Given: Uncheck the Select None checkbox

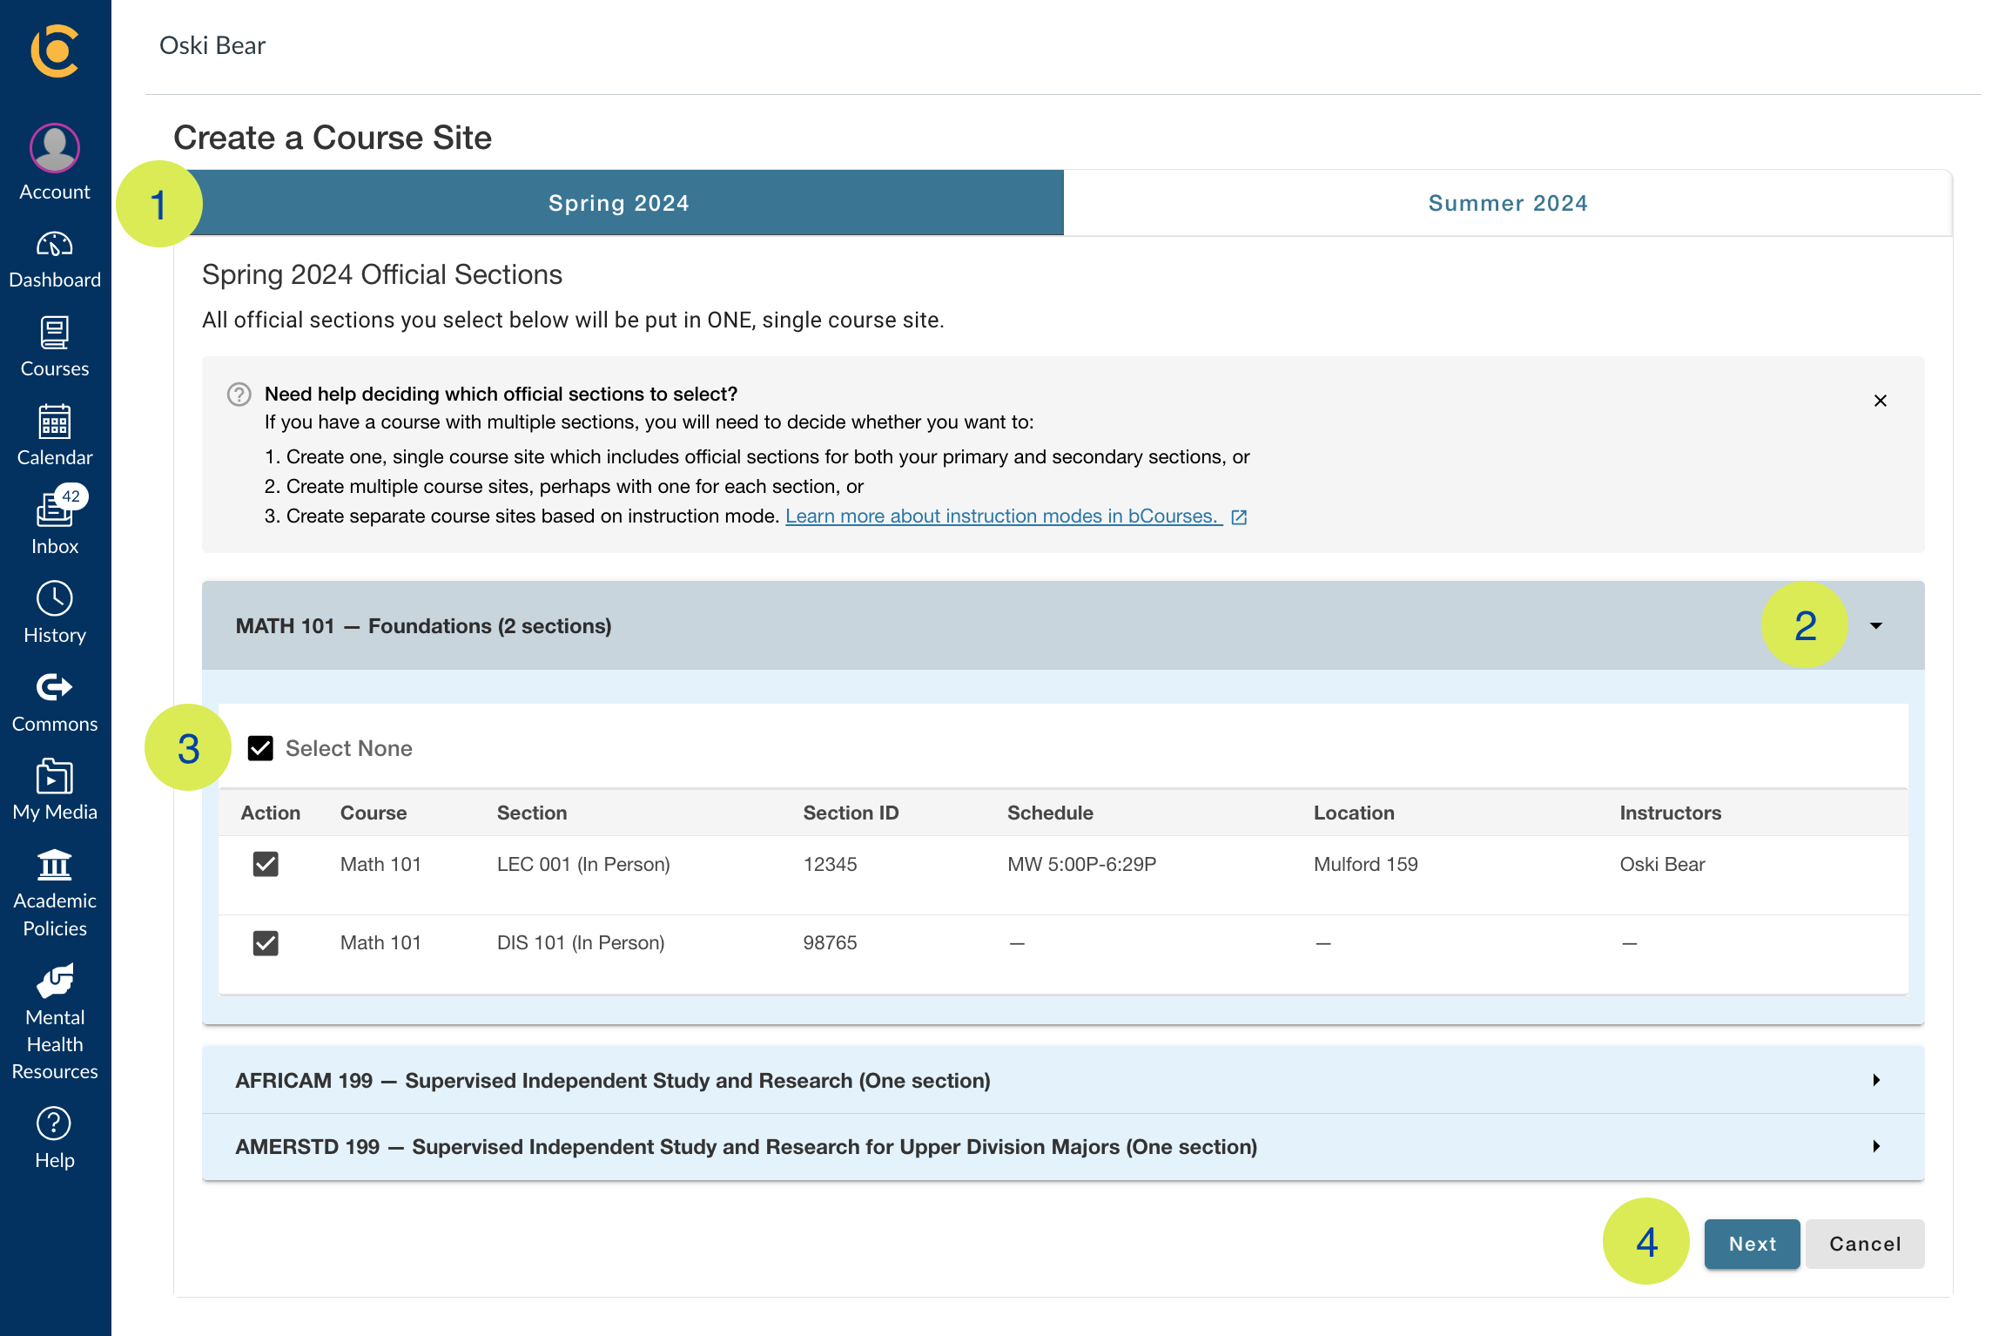Looking at the screenshot, I should click(x=260, y=748).
